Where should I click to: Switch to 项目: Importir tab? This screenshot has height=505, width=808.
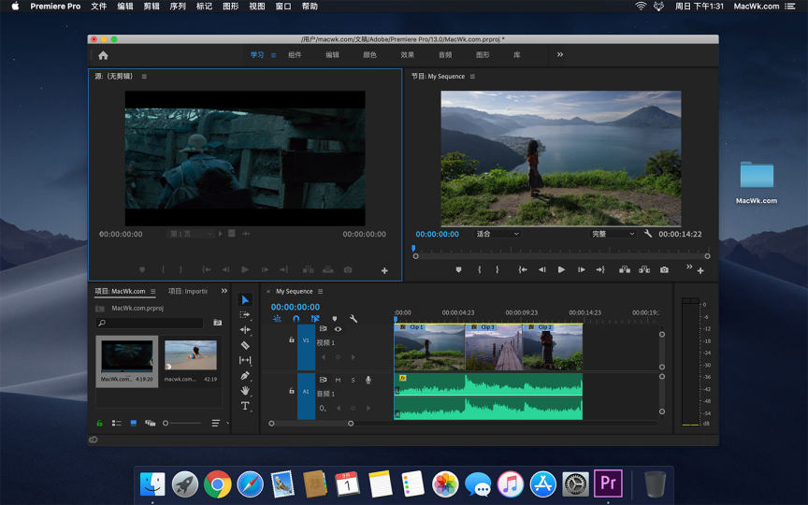click(188, 291)
